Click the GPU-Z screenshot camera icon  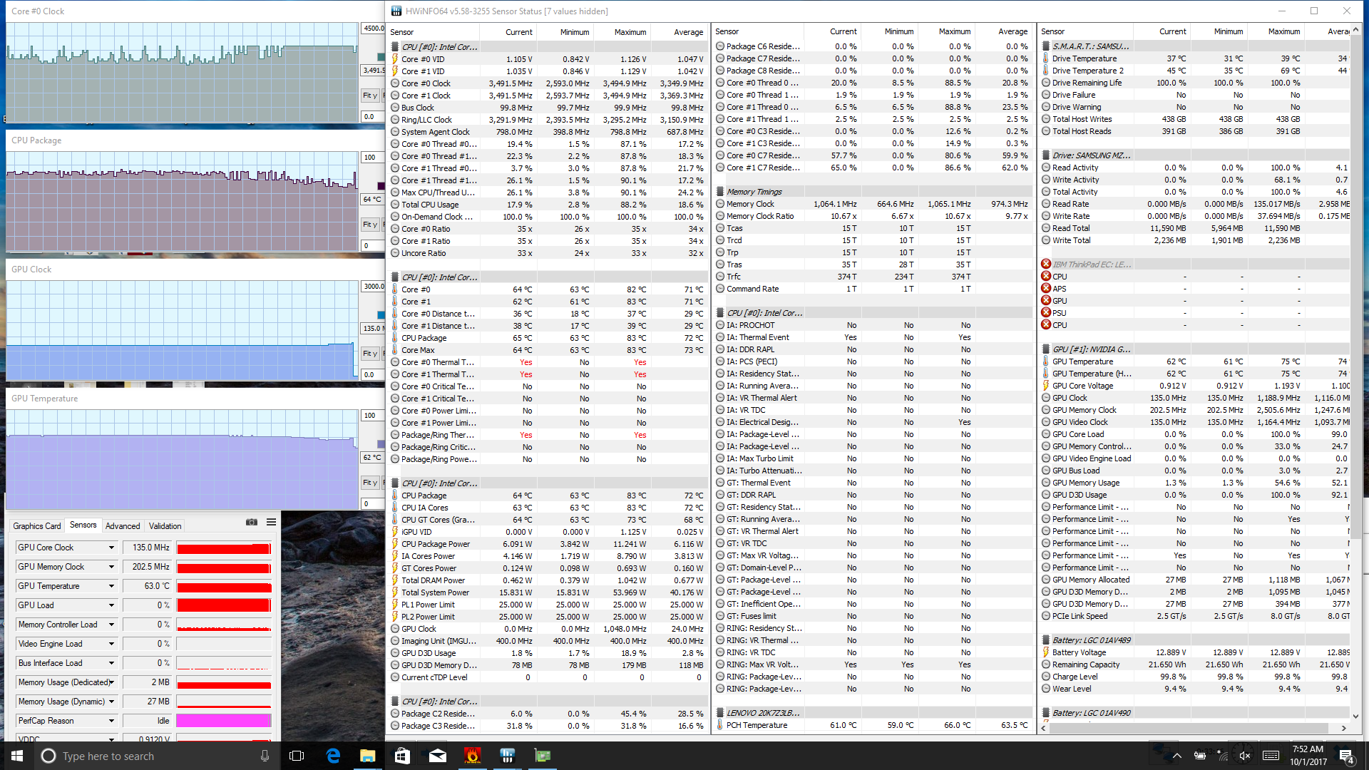point(252,523)
